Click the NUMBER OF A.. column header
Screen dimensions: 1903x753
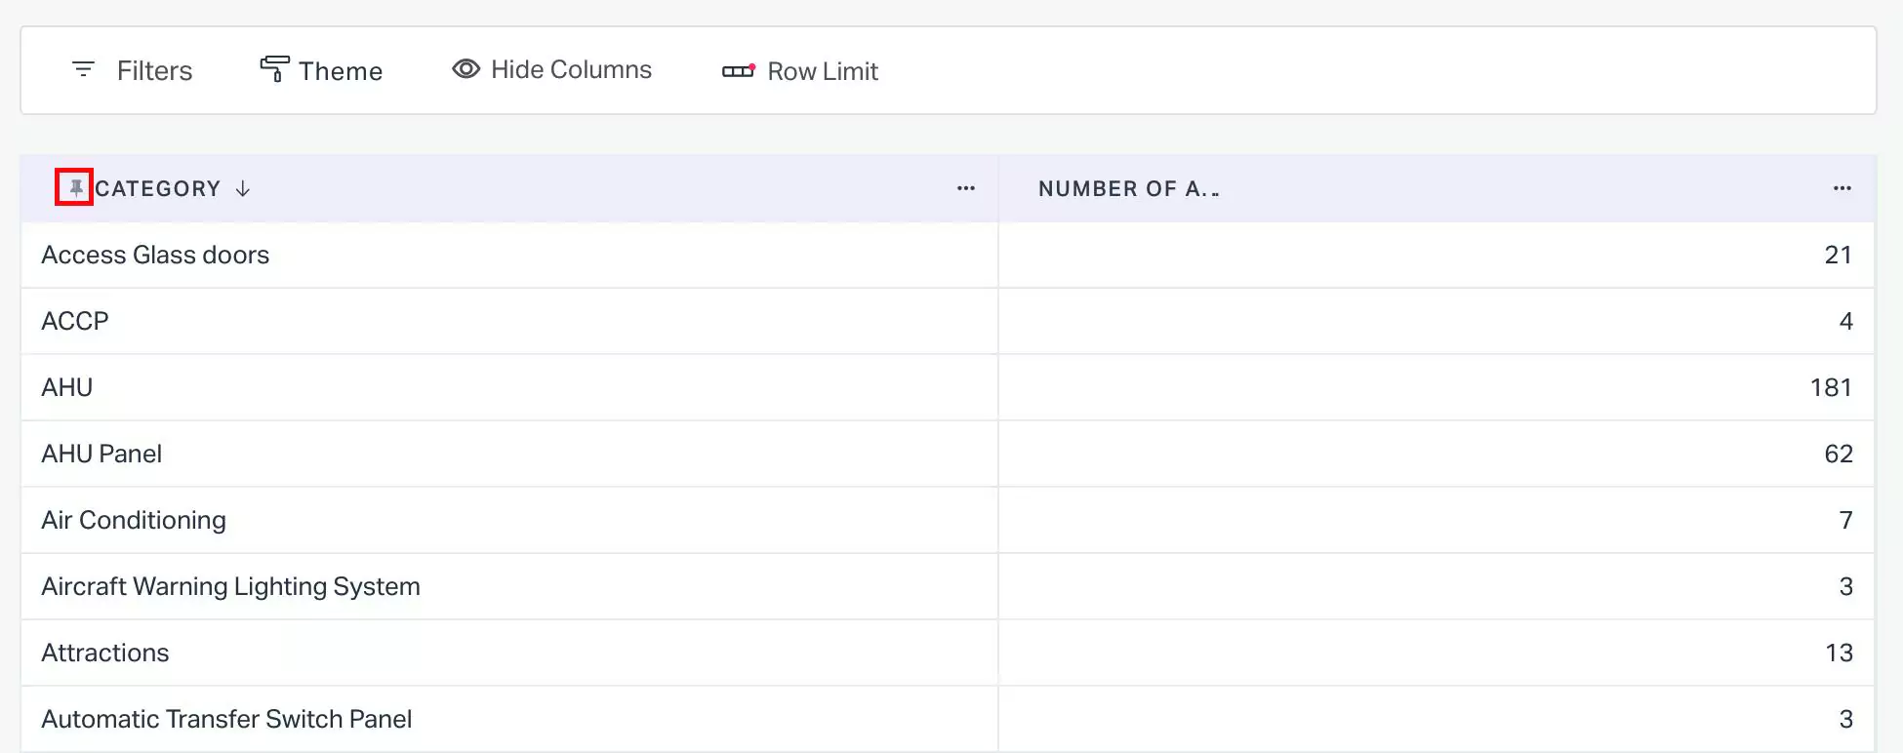coord(1128,188)
